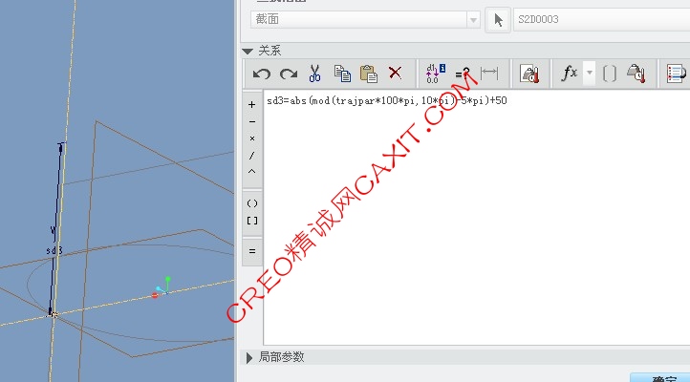
Task: Sort relations with list icon
Action: [x=677, y=74]
